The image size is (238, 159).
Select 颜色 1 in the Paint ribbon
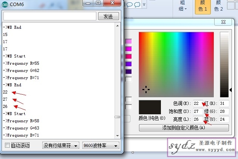(x=202, y=6)
